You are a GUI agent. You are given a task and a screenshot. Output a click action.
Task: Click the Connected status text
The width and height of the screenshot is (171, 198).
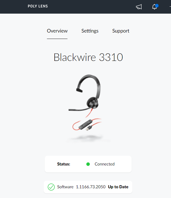[105, 164]
